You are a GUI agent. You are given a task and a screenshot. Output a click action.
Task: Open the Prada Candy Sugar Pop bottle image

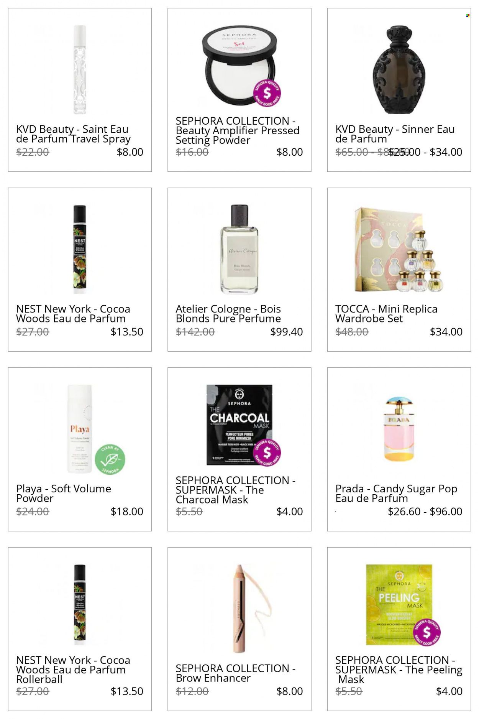(399, 429)
